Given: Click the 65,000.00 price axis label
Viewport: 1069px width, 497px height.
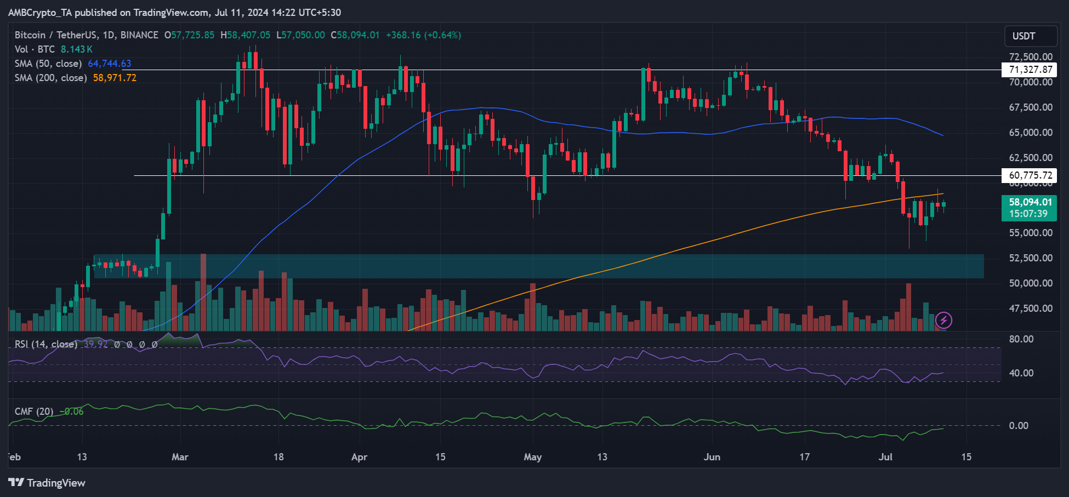Looking at the screenshot, I should click(x=1031, y=133).
